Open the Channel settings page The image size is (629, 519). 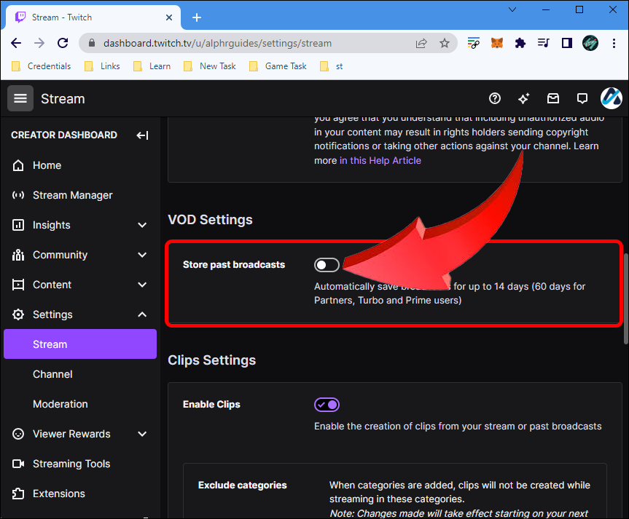click(x=52, y=374)
